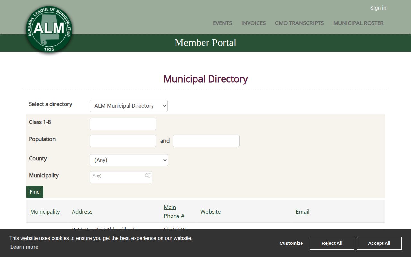Sort the table by Email column
This screenshot has height=257, width=411.
302,212
